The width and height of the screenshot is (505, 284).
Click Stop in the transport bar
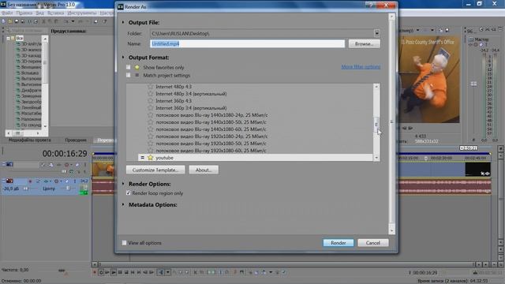click(126, 272)
